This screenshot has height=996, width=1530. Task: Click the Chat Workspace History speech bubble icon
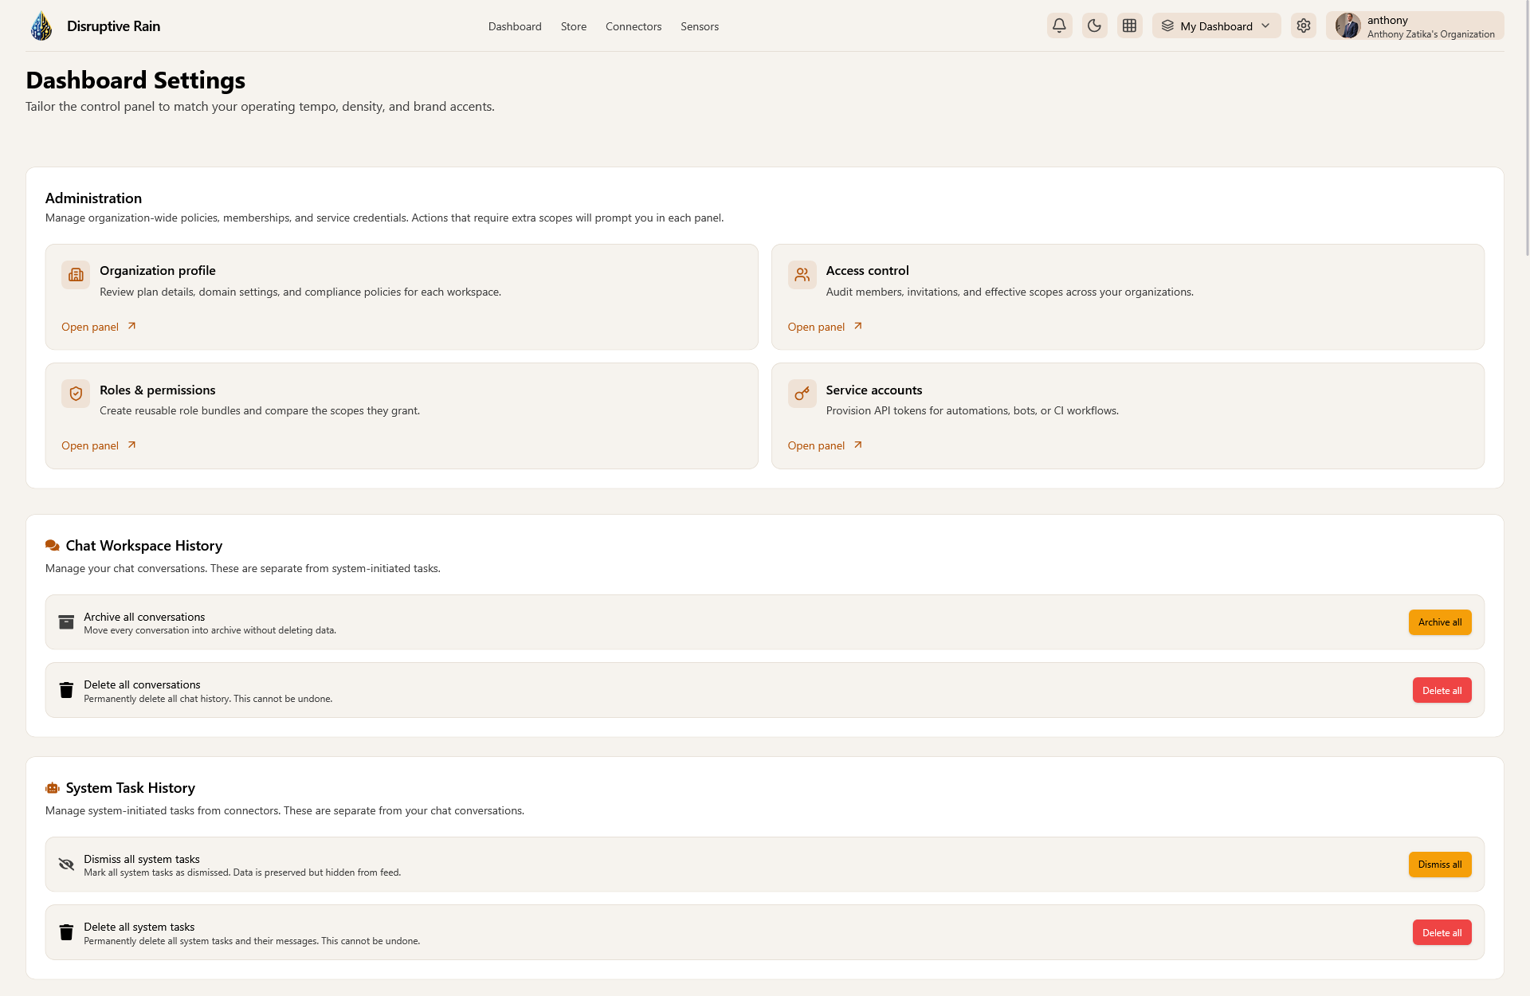pos(53,545)
